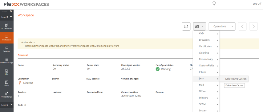Screen dimensions: 263x112
Task: Expand the Level 2 sidebar section
Action: point(7,105)
